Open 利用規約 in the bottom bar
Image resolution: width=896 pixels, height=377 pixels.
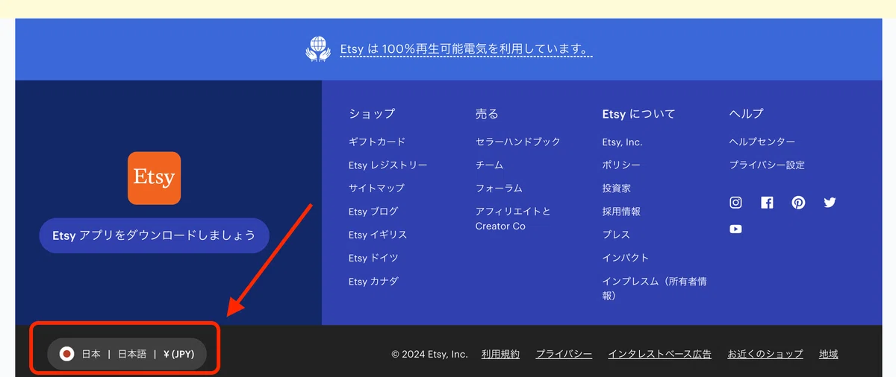click(500, 355)
